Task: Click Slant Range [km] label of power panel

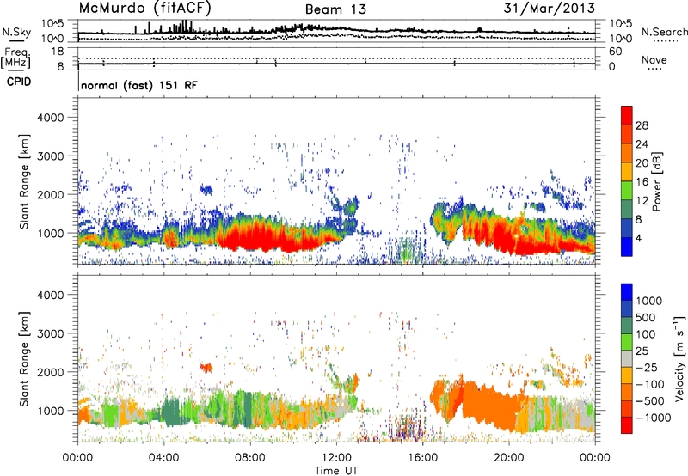Action: pyautogui.click(x=24, y=181)
